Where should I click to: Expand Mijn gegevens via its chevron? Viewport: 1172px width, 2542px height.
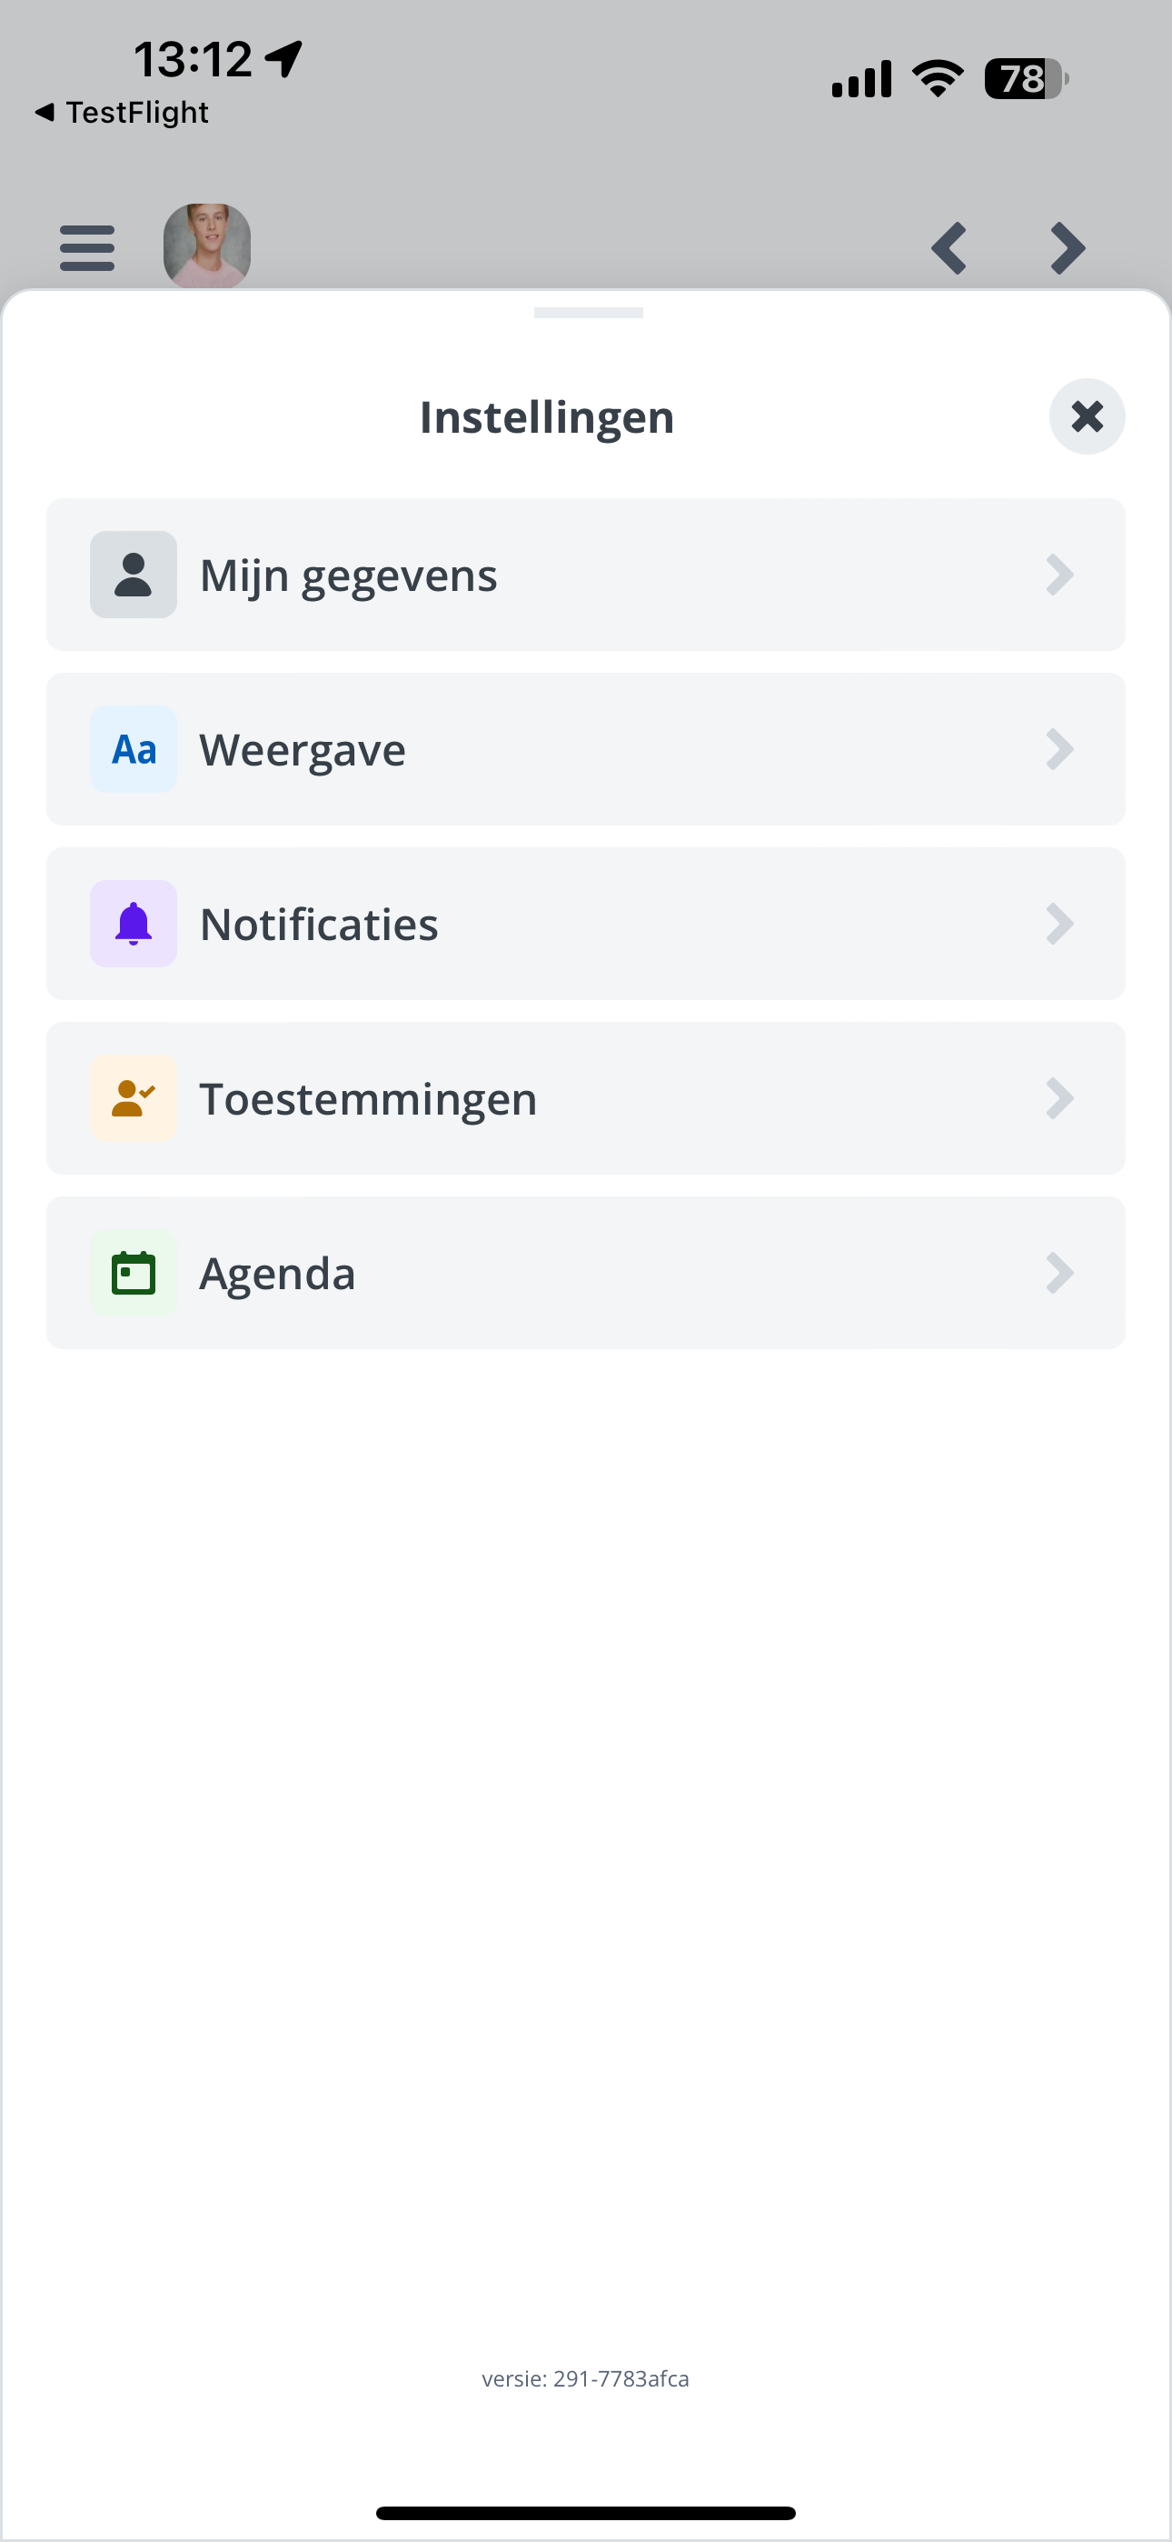1059,575
